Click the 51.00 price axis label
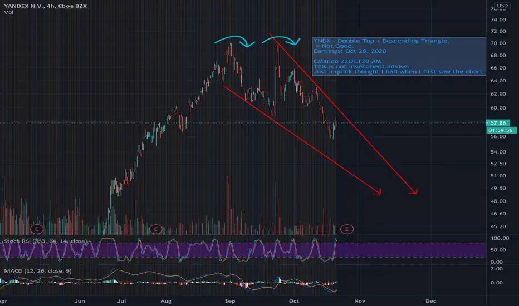Image resolution: width=519 pixels, height=306 pixels. click(x=498, y=176)
